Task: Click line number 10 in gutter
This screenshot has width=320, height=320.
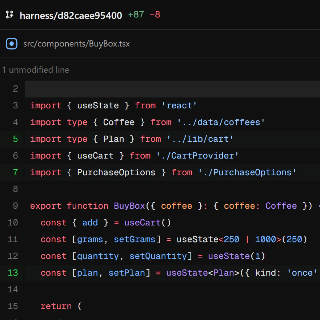Action: pos(13,223)
